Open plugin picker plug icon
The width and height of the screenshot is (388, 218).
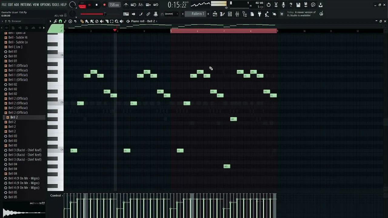click(259, 14)
